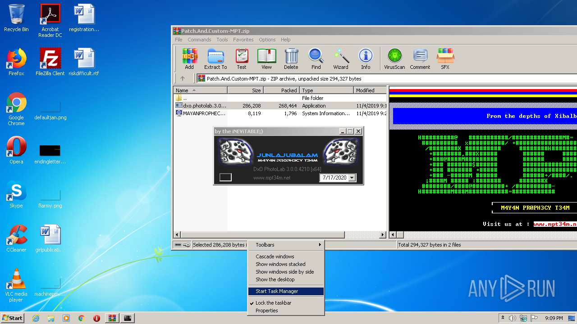Select Start Task Manager menu entry
Image resolution: width=577 pixels, height=324 pixels.
[286, 291]
